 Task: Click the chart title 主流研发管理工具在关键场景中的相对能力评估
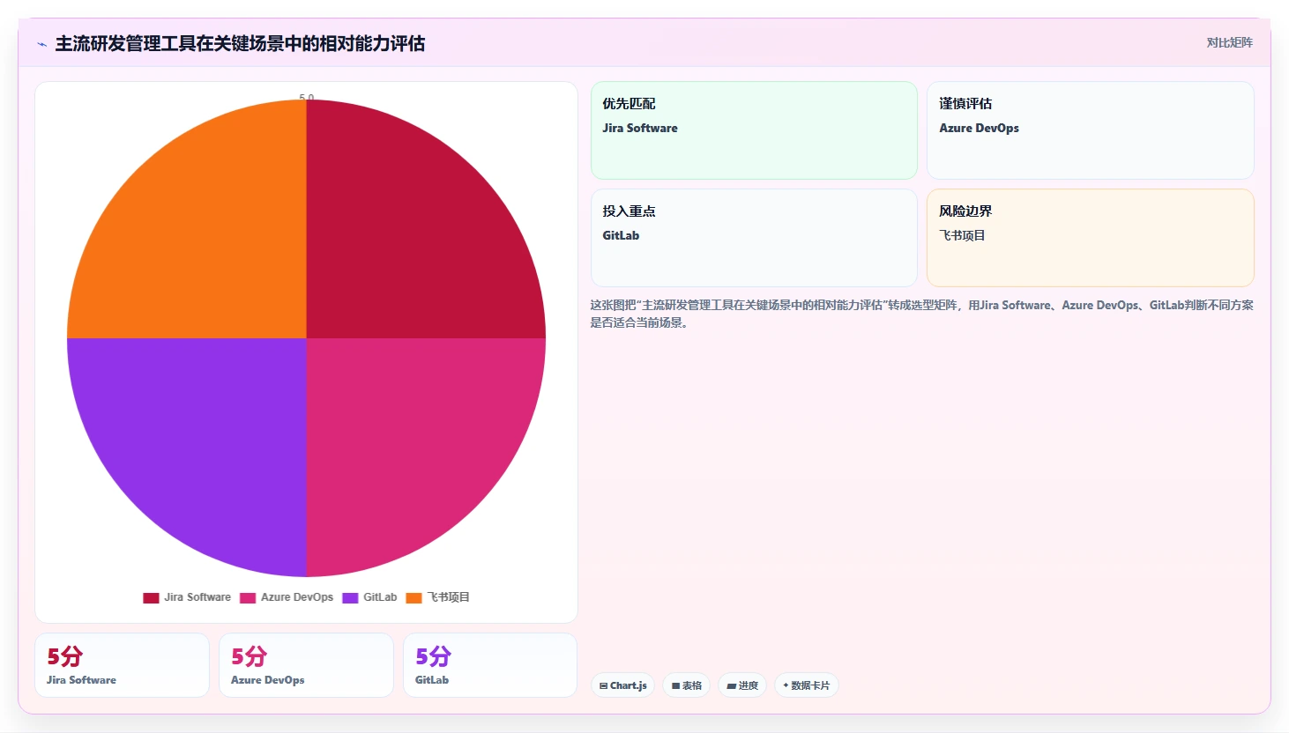tap(240, 43)
